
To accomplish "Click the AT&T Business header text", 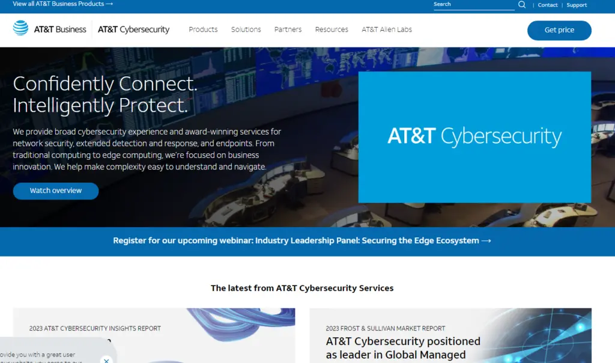I will (x=60, y=29).
